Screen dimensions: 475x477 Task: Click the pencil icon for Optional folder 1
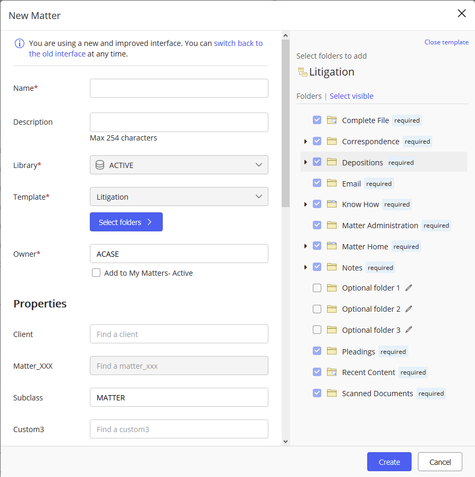pos(408,288)
